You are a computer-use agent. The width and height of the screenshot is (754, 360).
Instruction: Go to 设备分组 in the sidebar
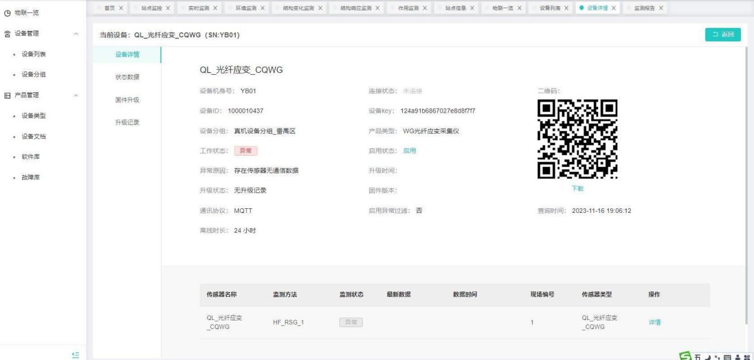(33, 74)
